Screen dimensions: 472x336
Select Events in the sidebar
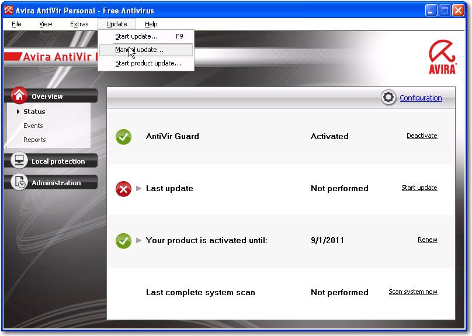[x=33, y=126]
